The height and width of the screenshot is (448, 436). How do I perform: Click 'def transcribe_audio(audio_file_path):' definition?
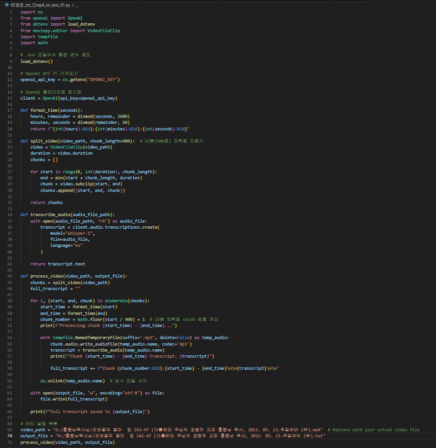point(67,215)
